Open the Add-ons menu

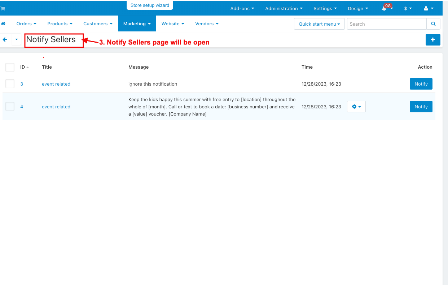pyautogui.click(x=242, y=9)
